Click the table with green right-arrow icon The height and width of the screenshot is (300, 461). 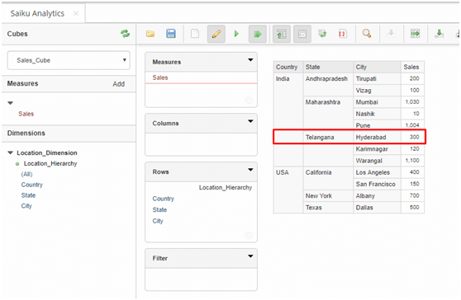[415, 34]
